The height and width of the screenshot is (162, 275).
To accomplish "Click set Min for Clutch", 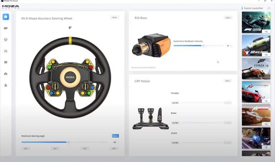I will pyautogui.click(x=175, y=143).
